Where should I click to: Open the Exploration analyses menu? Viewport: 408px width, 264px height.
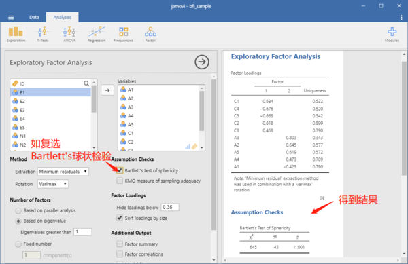coord(16,35)
